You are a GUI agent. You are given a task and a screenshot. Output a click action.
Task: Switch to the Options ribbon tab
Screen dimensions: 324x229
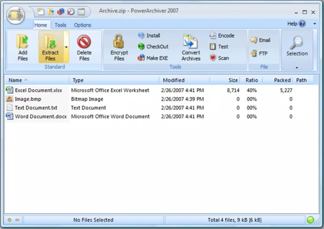tap(82, 25)
